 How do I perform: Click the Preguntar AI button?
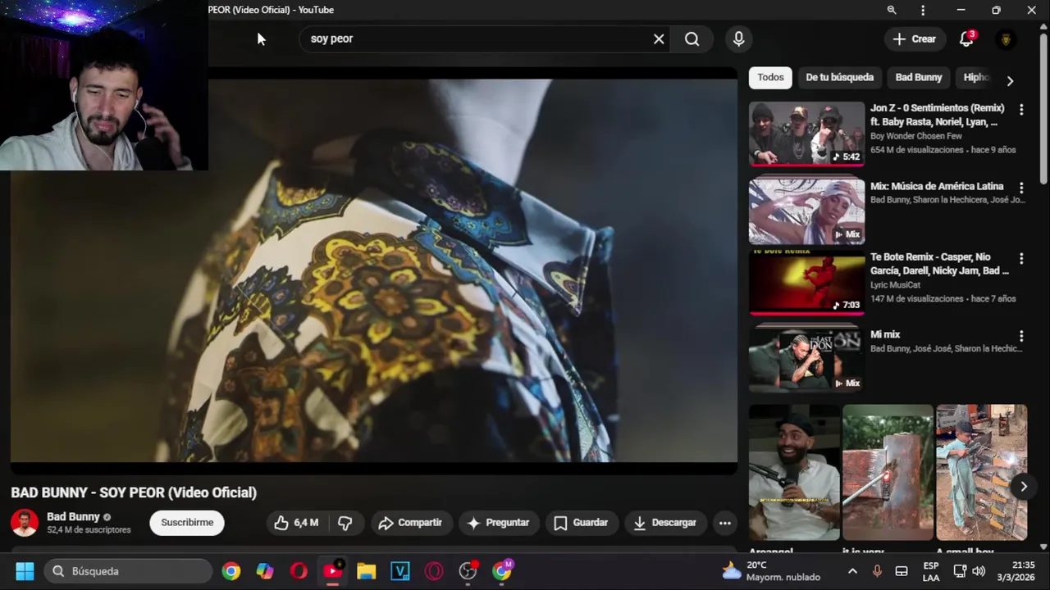coord(498,523)
